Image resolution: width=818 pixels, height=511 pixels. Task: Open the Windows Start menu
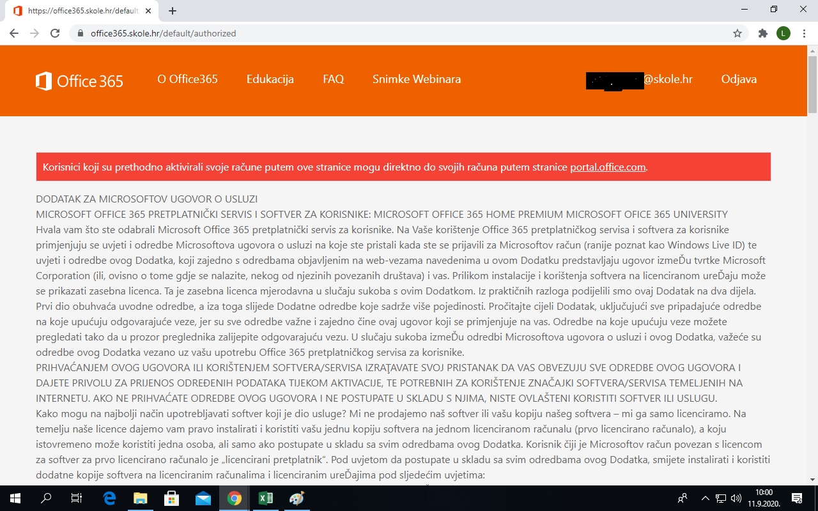point(14,498)
